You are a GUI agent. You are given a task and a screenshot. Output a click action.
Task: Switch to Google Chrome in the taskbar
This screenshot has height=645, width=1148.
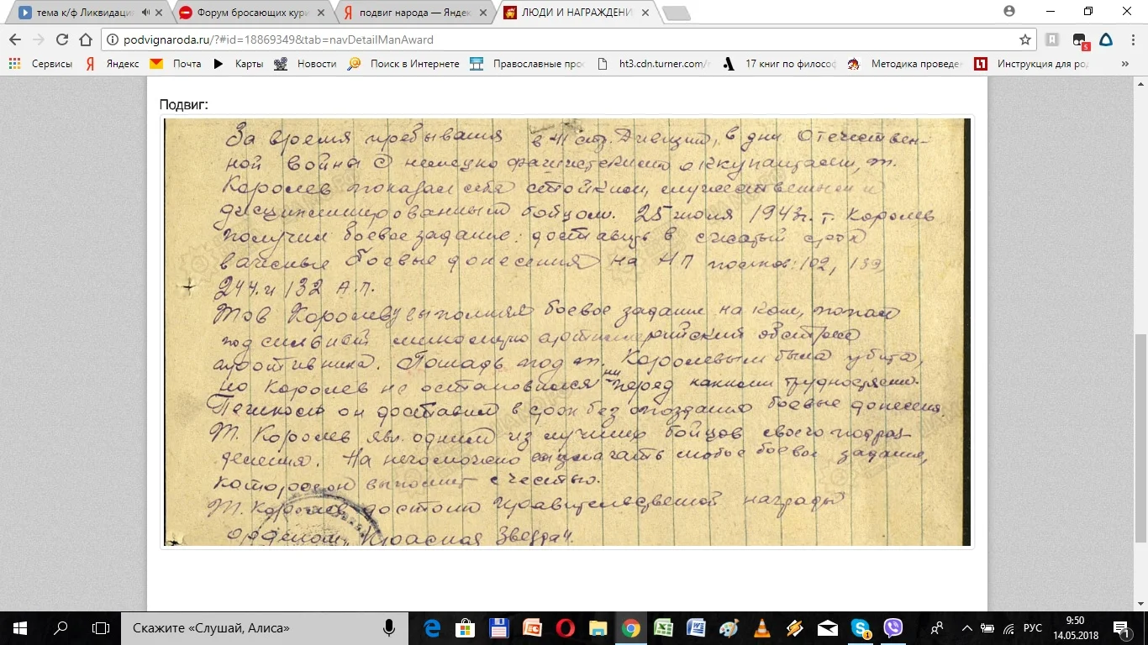tap(630, 627)
